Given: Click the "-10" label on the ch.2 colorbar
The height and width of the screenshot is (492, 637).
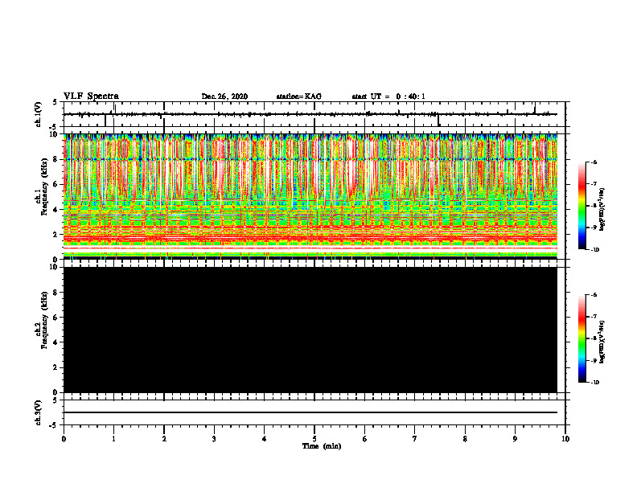Looking at the screenshot, I should point(594,383).
